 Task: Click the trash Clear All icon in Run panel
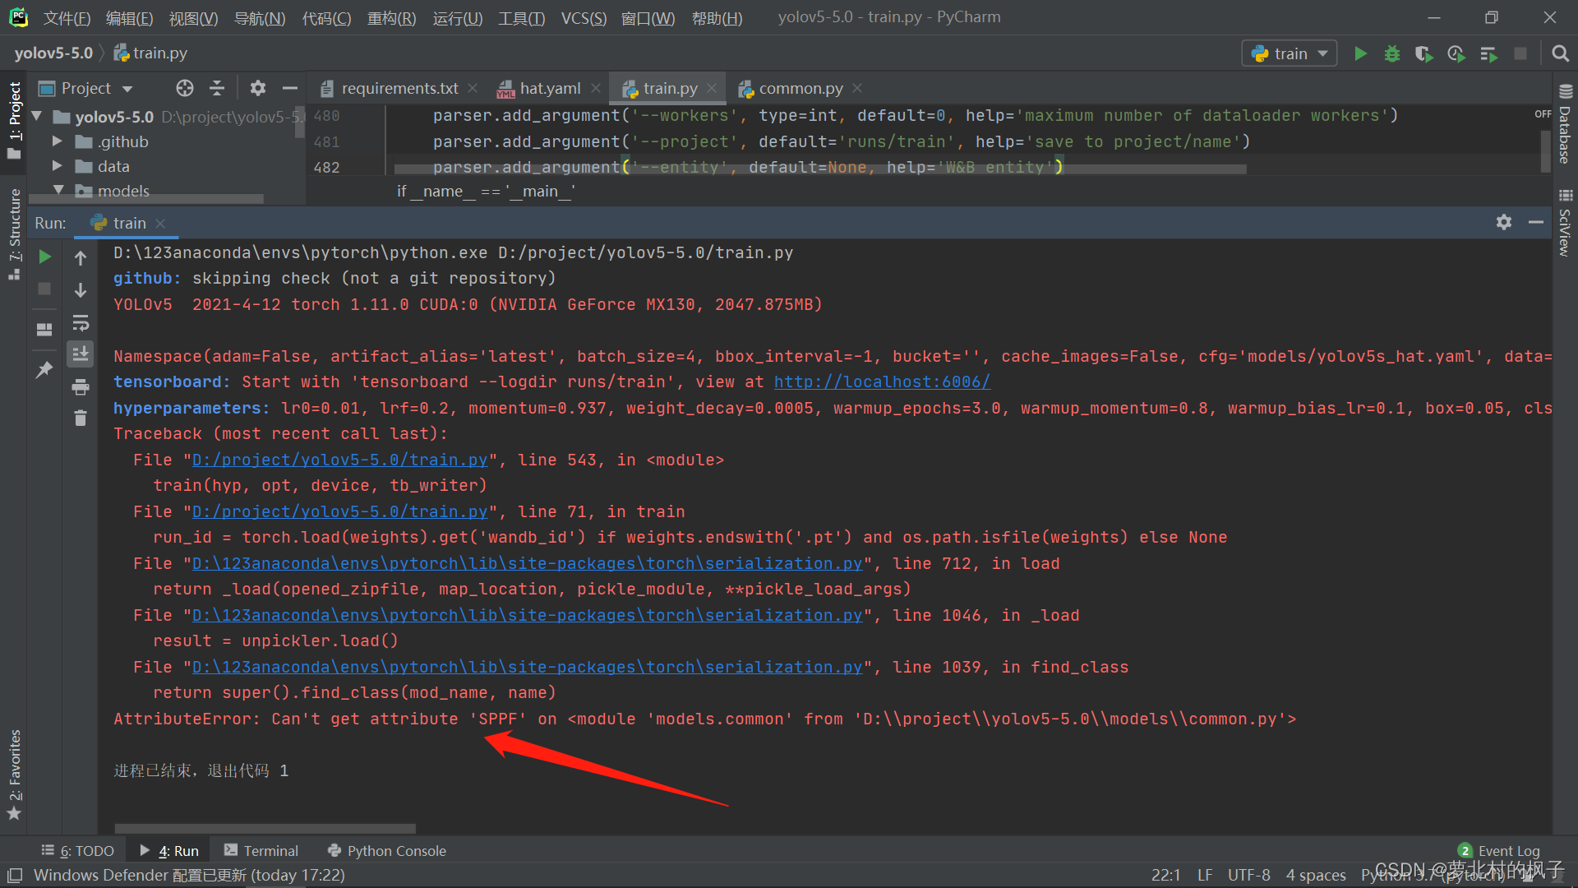pos(81,419)
